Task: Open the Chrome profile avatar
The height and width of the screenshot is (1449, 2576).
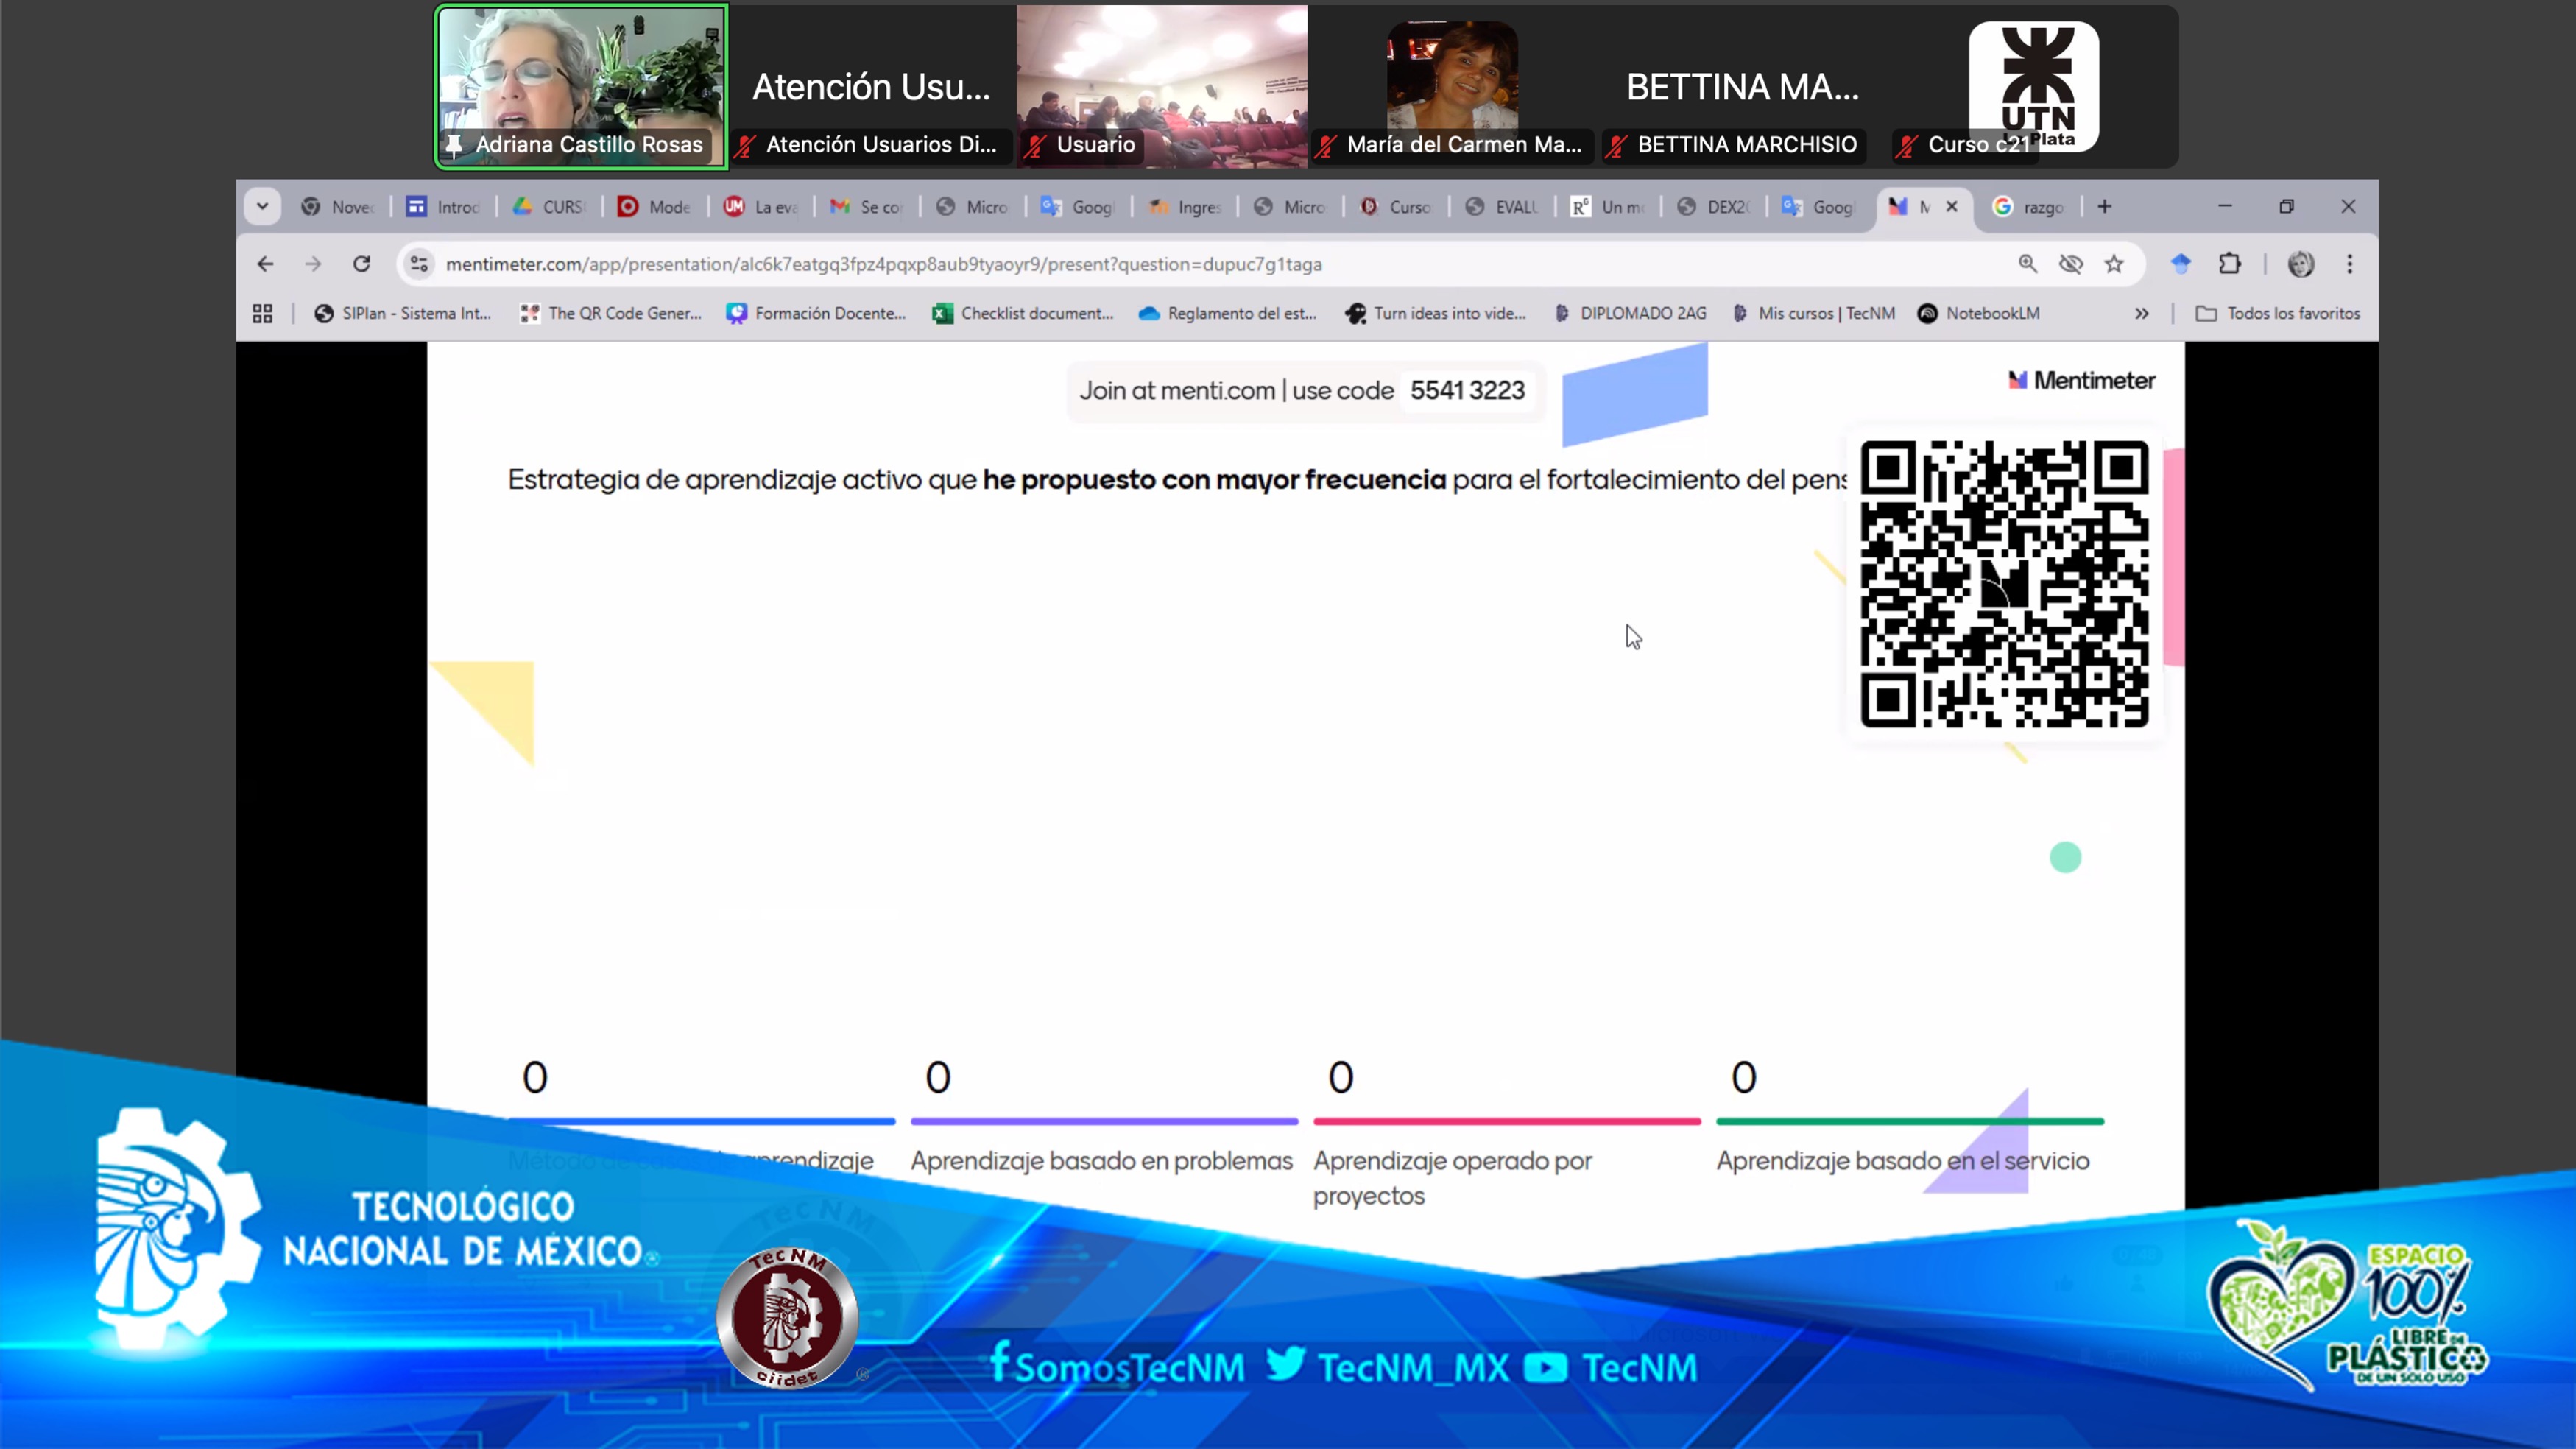Action: pos(2300,264)
